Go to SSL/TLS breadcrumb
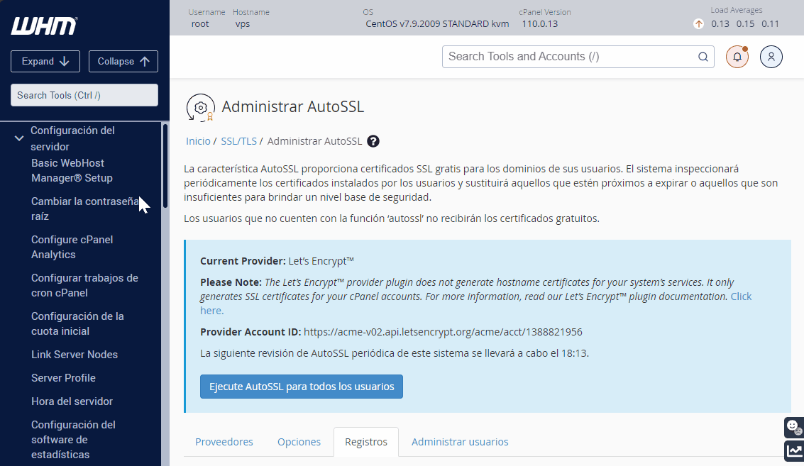 pos(238,141)
